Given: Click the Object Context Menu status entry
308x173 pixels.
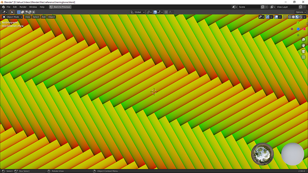Looking at the screenshot, I should pos(108,171).
